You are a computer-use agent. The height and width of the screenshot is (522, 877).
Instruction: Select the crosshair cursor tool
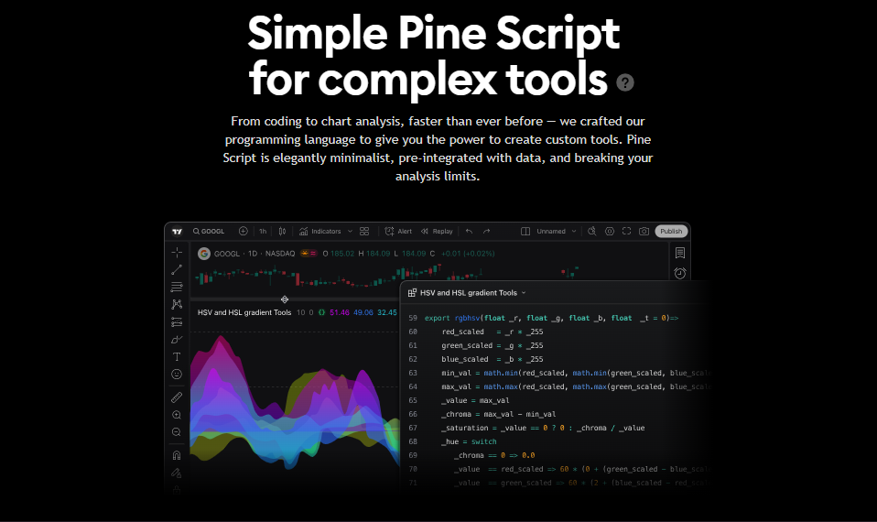click(177, 253)
